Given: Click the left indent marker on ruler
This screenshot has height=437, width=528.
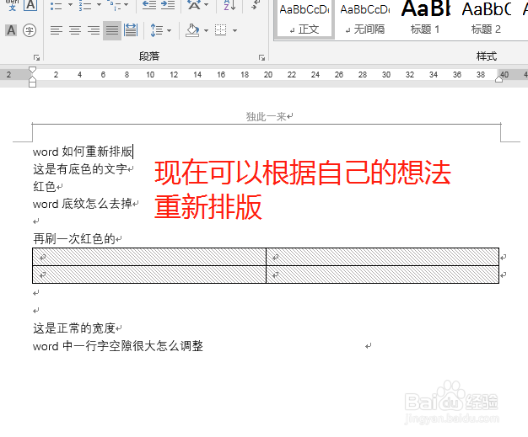Looking at the screenshot, I should click(x=32, y=83).
